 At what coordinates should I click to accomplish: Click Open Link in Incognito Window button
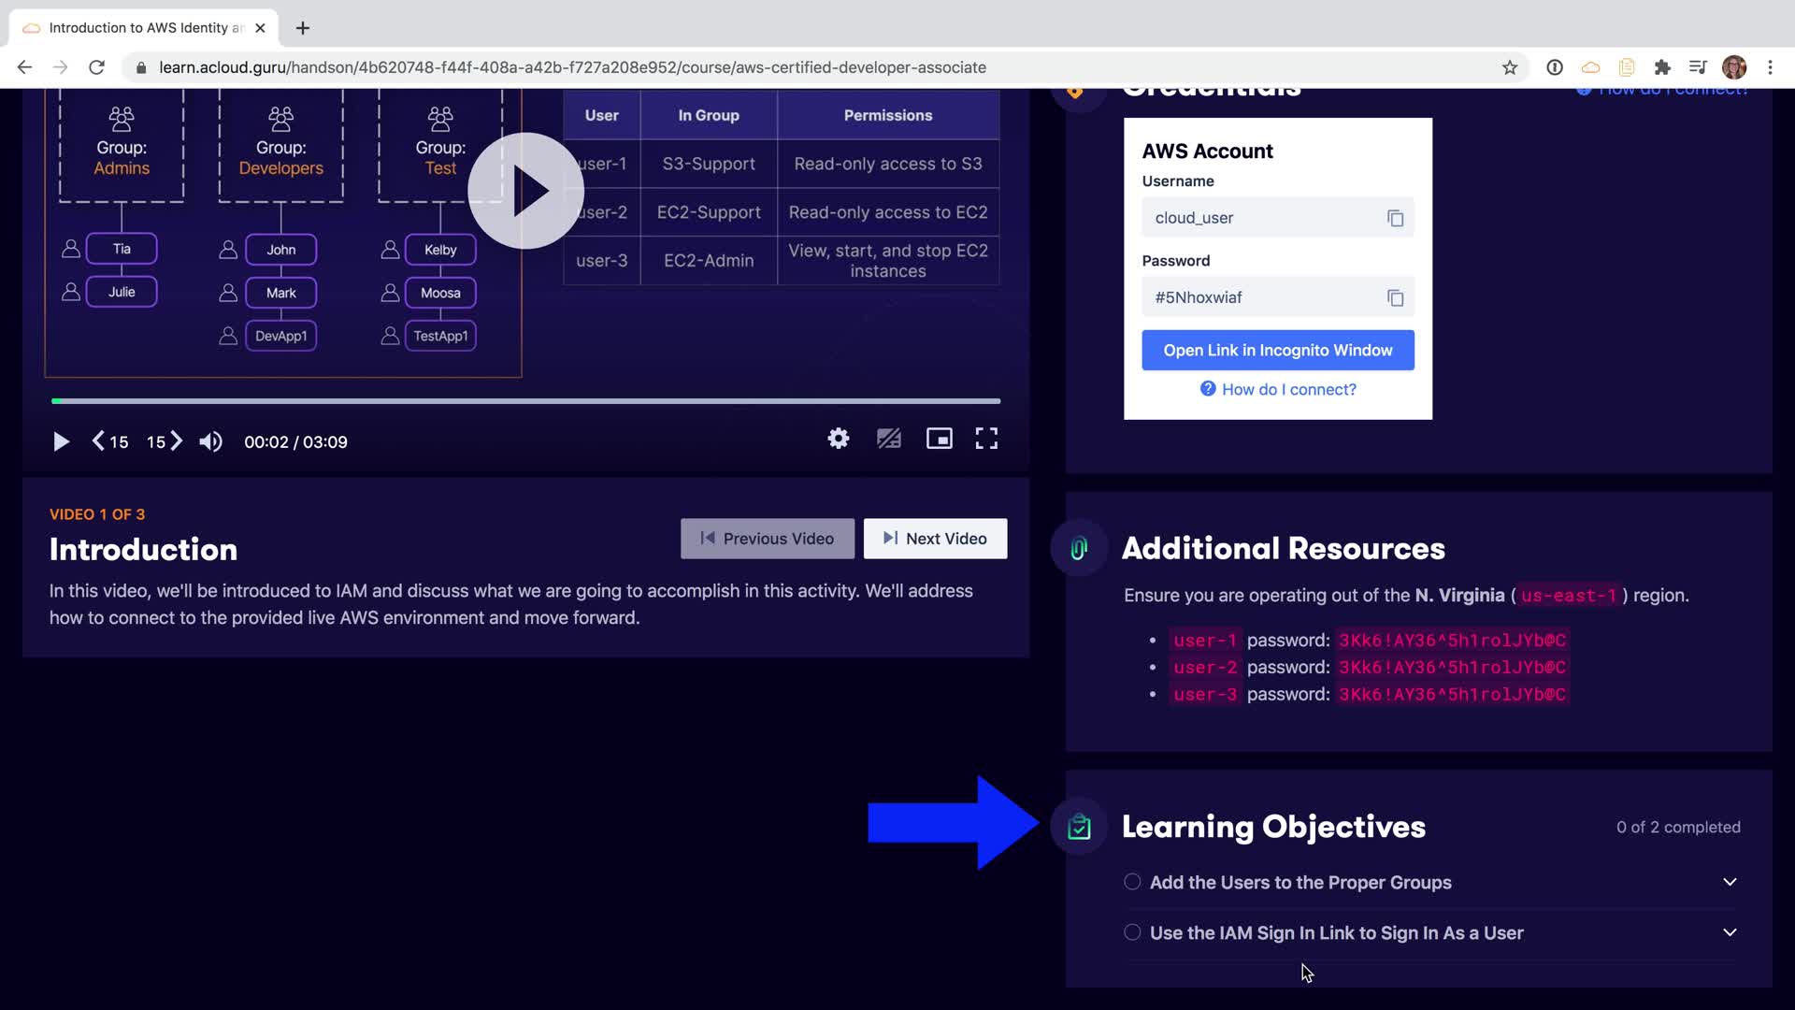(1277, 350)
